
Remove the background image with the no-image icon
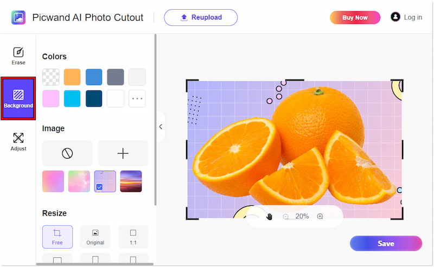point(67,153)
